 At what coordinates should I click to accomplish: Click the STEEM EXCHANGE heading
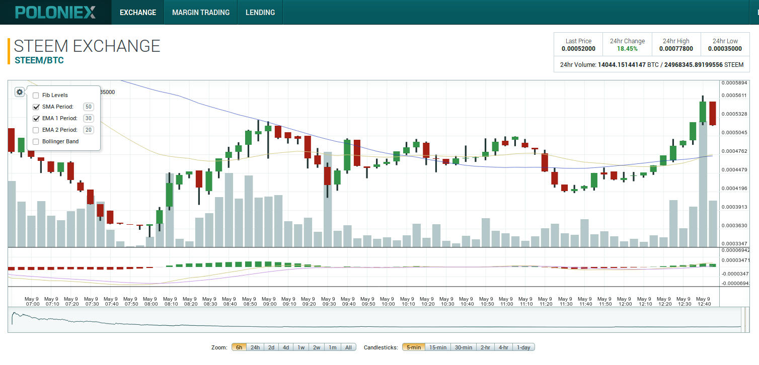[87, 46]
